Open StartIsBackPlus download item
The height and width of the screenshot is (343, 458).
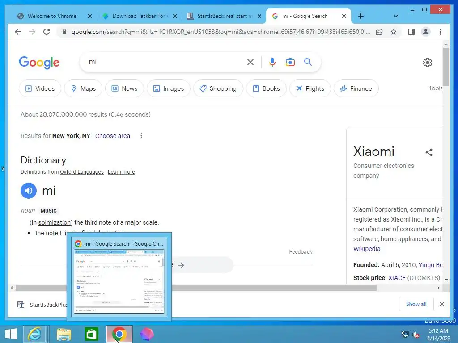(x=42, y=305)
